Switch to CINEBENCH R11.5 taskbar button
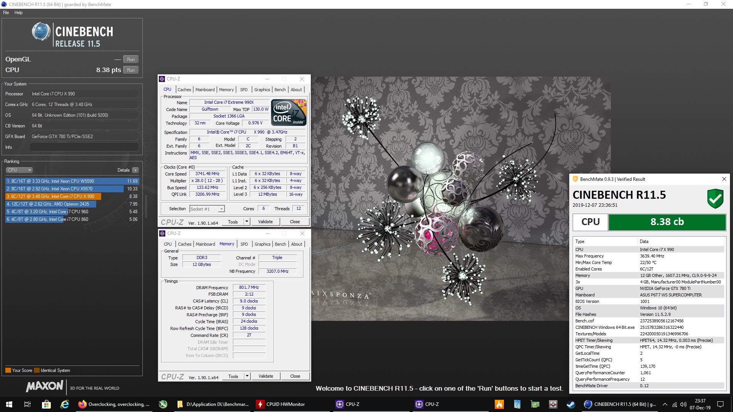Screen dimensions: 733x412 coord(620,404)
